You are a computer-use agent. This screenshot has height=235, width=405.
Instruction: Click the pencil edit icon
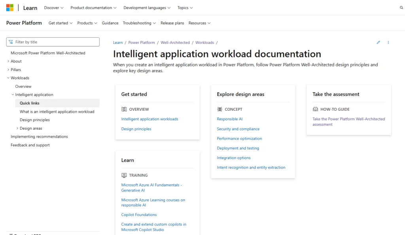click(x=378, y=42)
